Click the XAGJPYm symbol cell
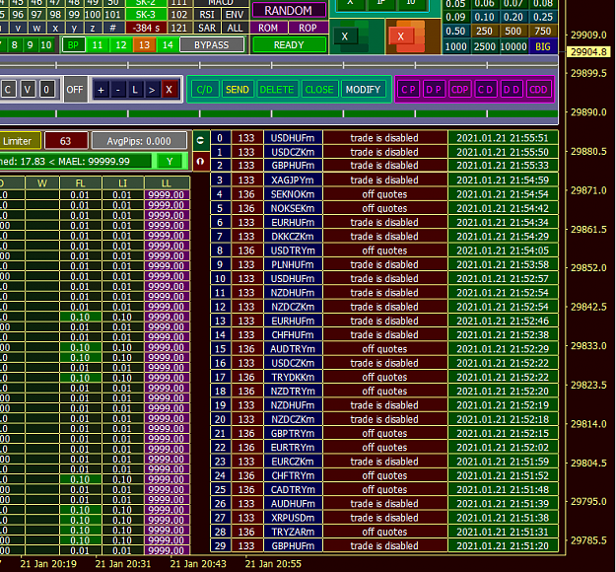Viewport: 616px width, 572px height. [293, 180]
